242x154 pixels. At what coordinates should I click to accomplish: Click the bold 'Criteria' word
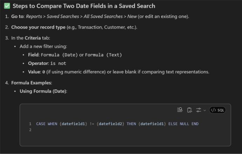[33, 38]
